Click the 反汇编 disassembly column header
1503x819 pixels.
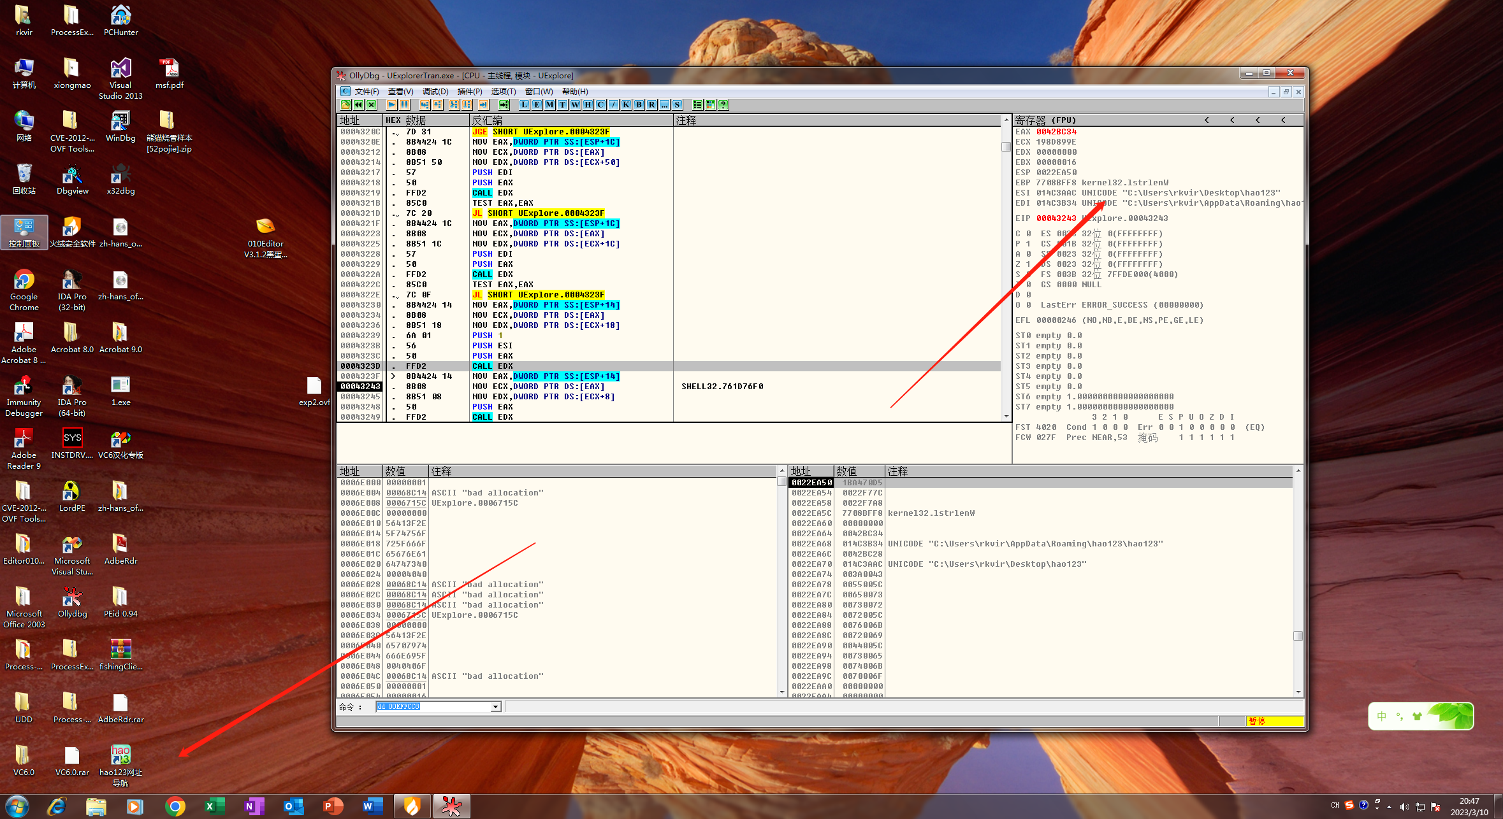tap(487, 120)
